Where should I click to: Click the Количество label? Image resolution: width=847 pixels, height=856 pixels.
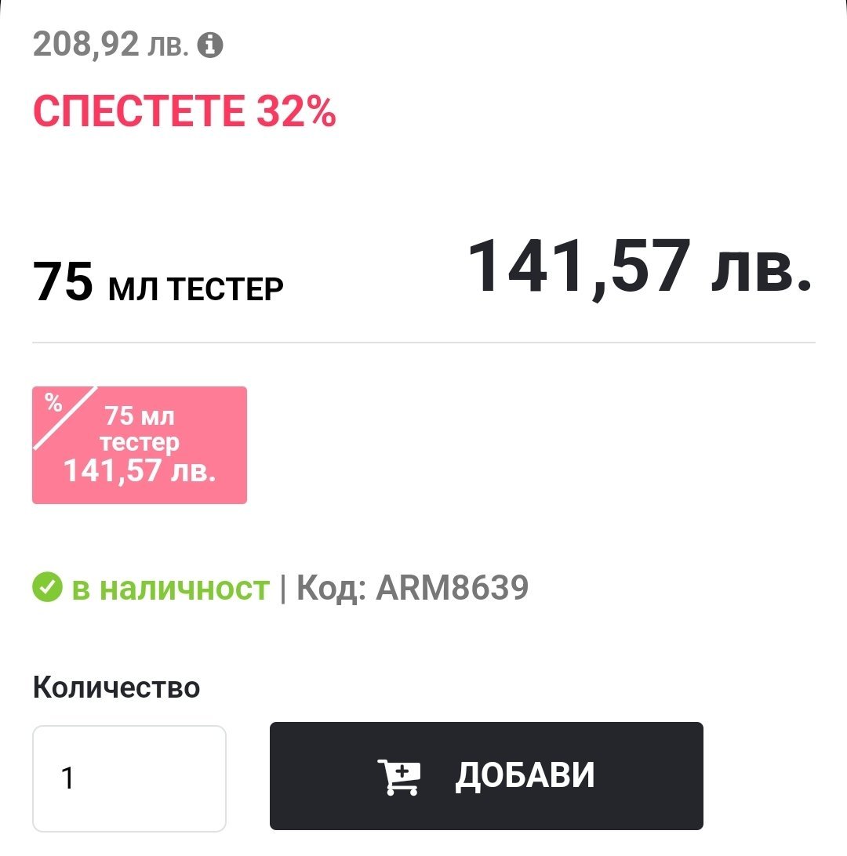[116, 687]
